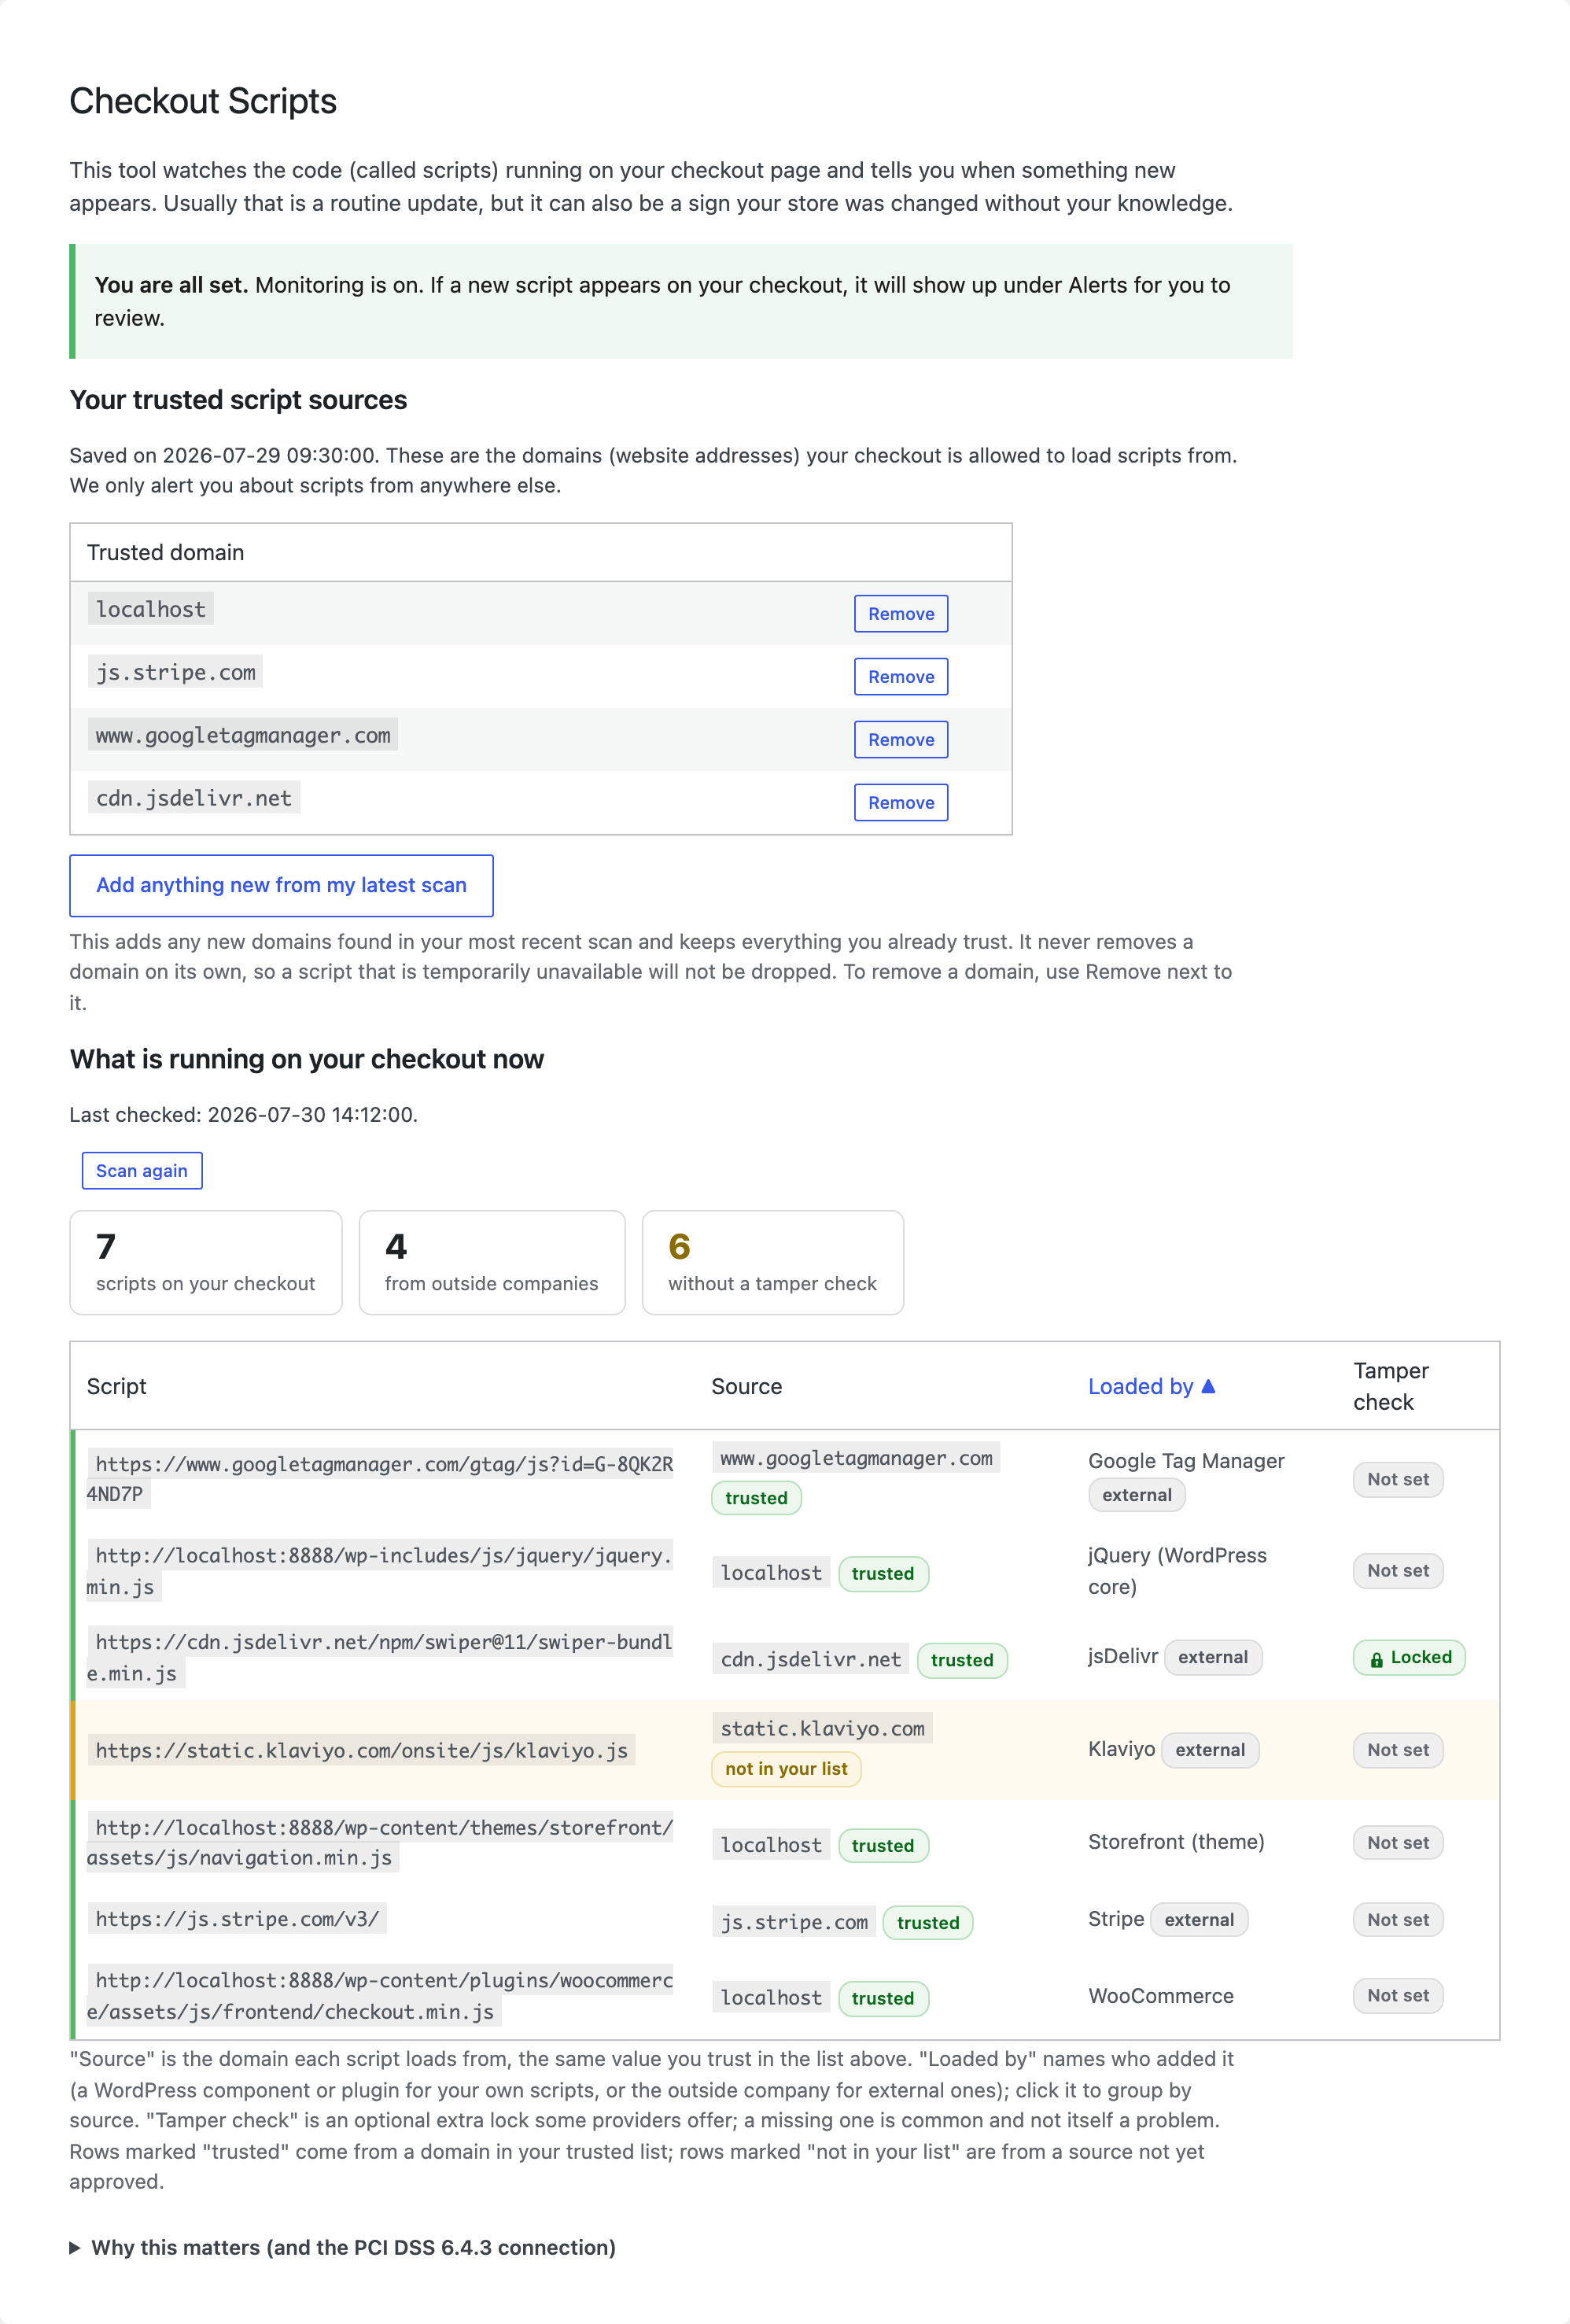Click the 'not in your list' badge
This screenshot has height=2324, width=1570.
click(x=786, y=1768)
